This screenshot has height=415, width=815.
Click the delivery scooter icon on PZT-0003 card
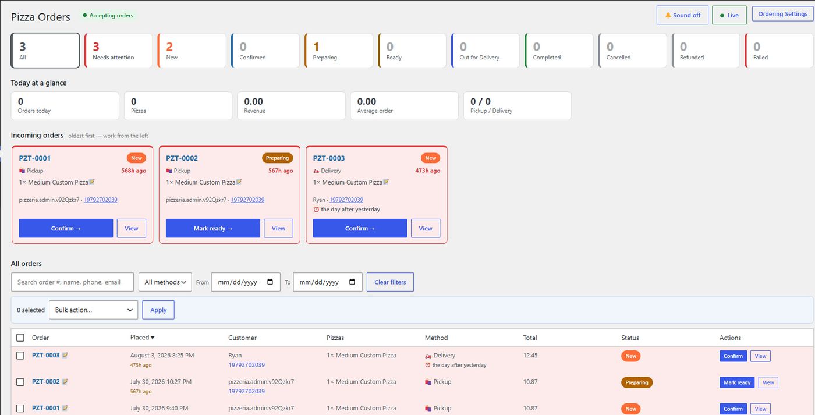316,171
